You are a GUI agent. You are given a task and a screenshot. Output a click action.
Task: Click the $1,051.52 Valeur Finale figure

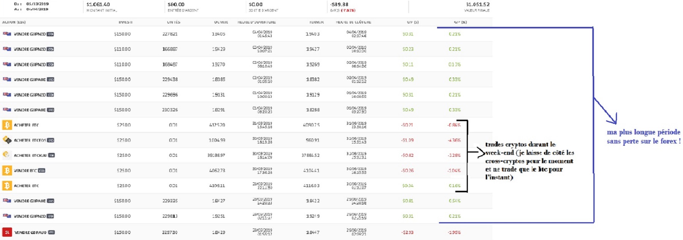pyautogui.click(x=478, y=5)
